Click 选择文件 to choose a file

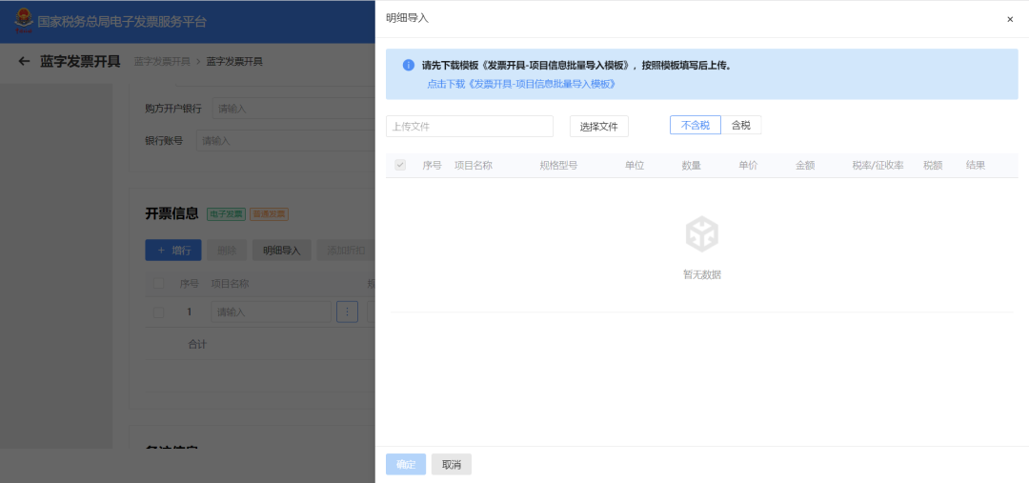pyautogui.click(x=598, y=127)
